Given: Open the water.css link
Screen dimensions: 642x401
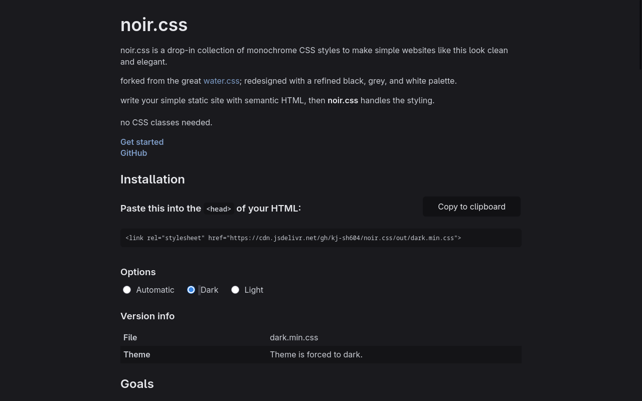Looking at the screenshot, I should tap(221, 81).
